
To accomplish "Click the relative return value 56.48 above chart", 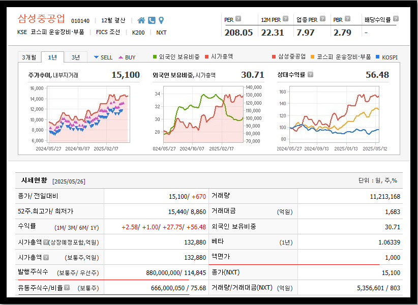I will pos(377,75).
